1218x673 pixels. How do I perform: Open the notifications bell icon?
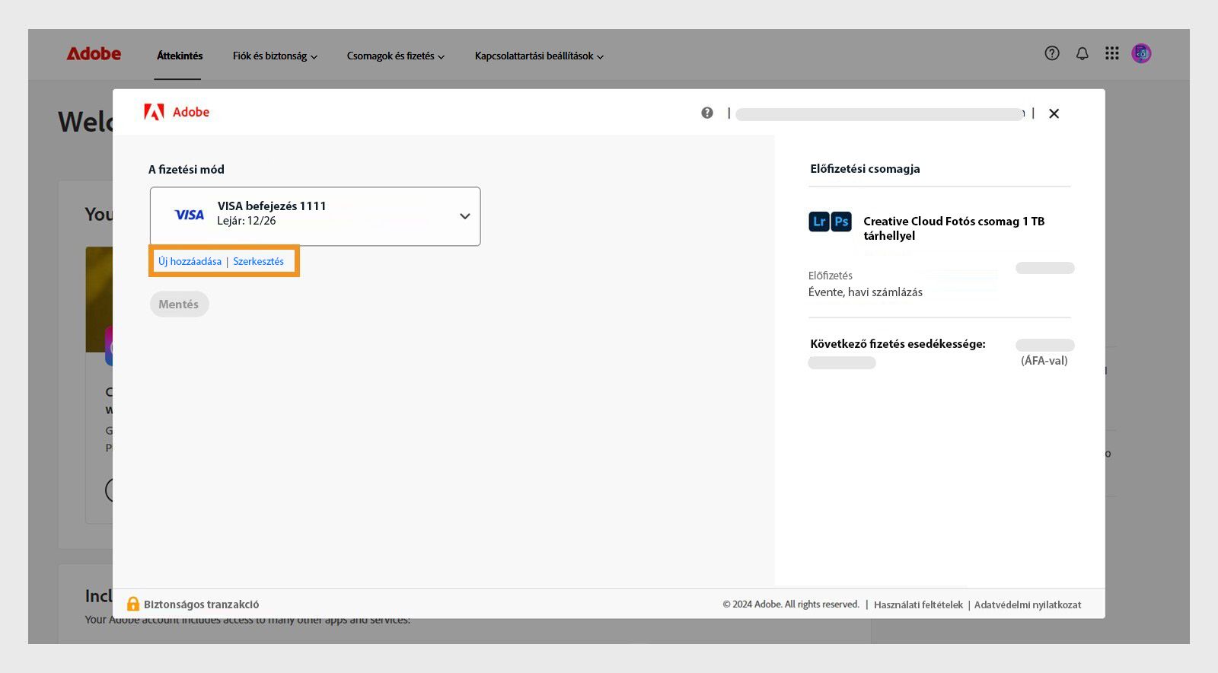pos(1082,53)
